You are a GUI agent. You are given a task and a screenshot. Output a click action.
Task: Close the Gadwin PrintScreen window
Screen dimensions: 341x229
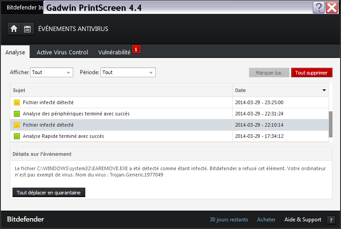point(332,8)
